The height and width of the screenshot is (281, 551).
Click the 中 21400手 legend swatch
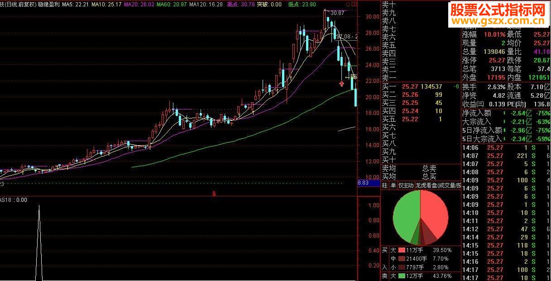(401, 259)
